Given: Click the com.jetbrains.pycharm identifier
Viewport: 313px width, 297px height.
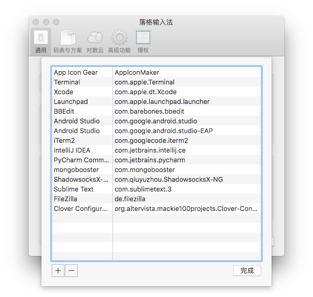Looking at the screenshot, I should coord(150,160).
